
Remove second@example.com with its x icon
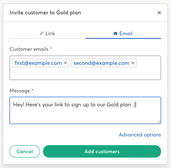pos(133,63)
